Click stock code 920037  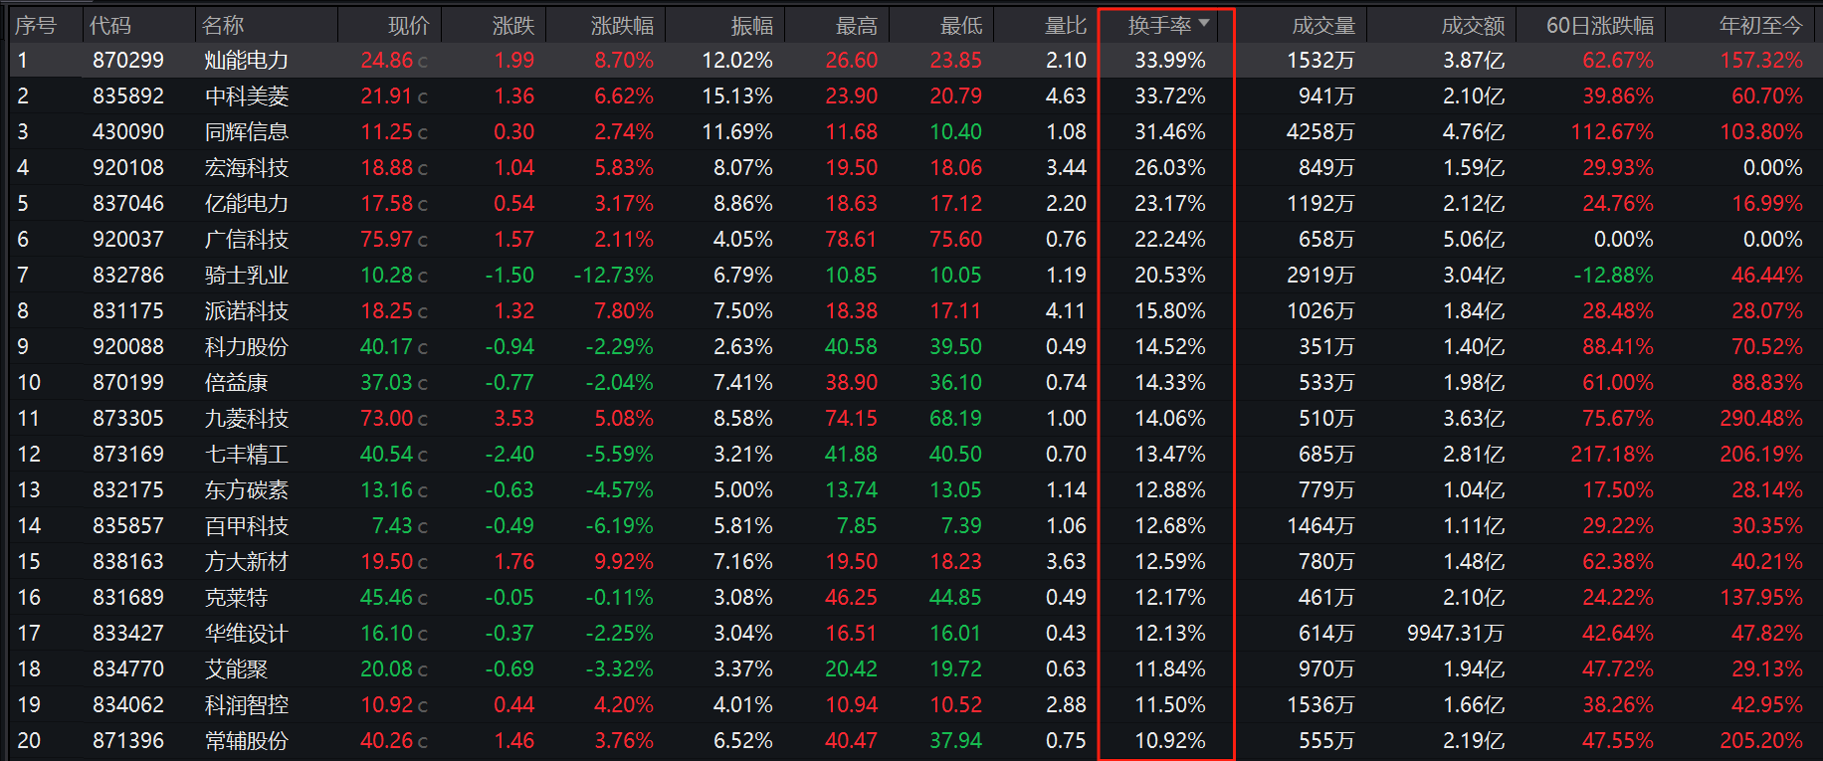(x=128, y=239)
